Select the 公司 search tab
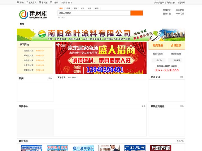 pyautogui.click(x=82, y=8)
